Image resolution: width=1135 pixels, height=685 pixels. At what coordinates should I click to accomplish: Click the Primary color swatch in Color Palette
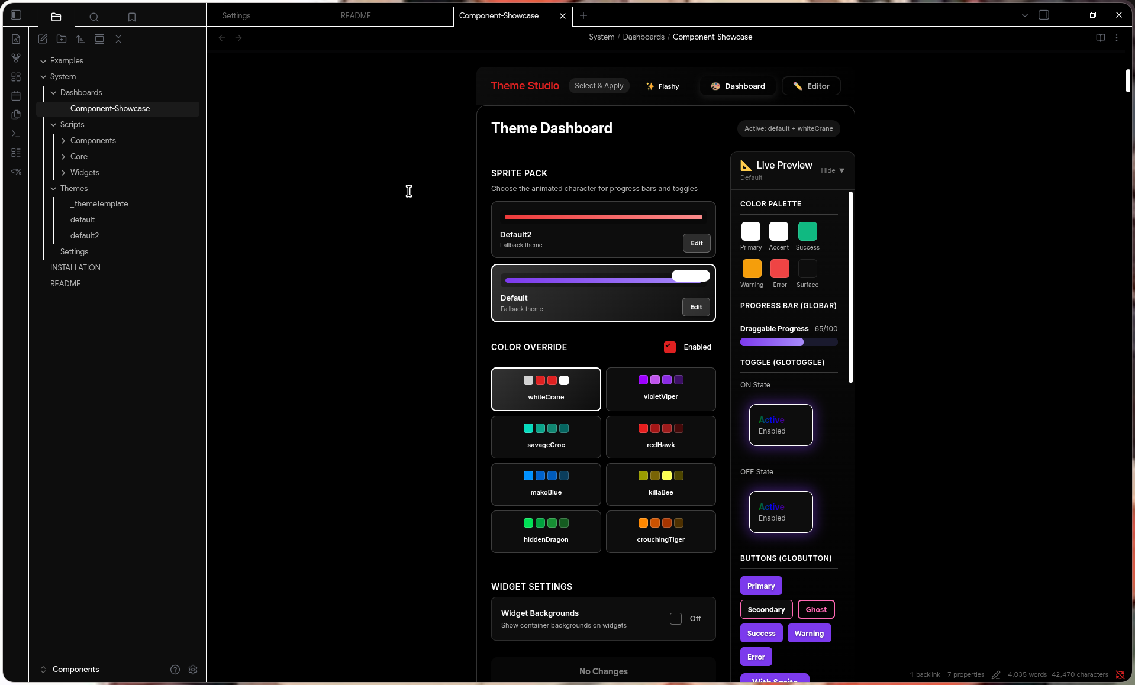(750, 232)
